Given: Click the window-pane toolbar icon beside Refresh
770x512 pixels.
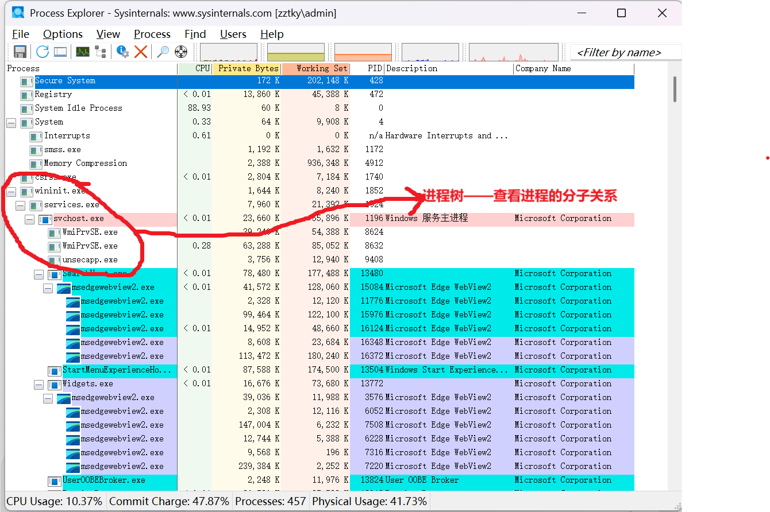Looking at the screenshot, I should [60, 52].
